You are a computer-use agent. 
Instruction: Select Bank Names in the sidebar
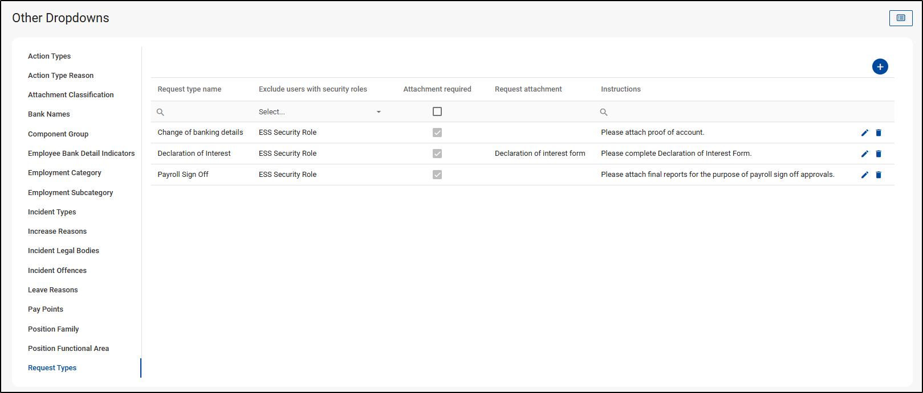[49, 114]
